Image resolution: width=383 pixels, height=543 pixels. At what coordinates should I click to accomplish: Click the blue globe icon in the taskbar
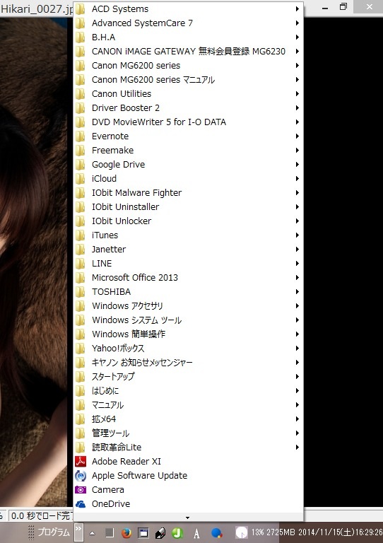[x=216, y=532]
